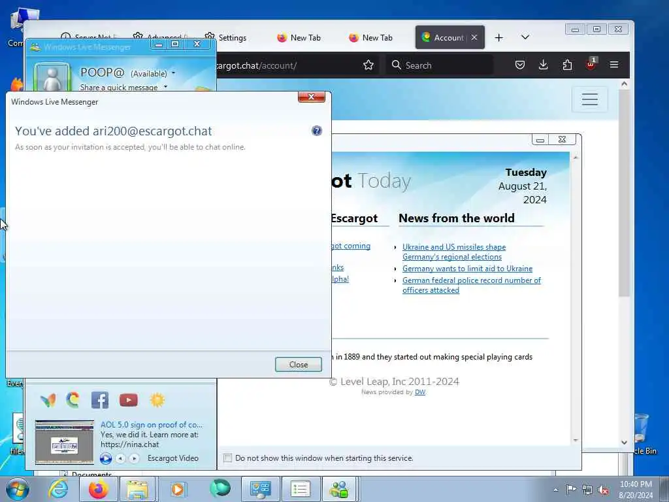
Task: Show hidden system tray icons
Action: point(555,490)
